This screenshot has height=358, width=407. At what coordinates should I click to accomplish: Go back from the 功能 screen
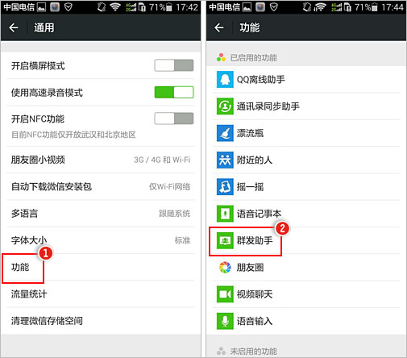click(219, 27)
